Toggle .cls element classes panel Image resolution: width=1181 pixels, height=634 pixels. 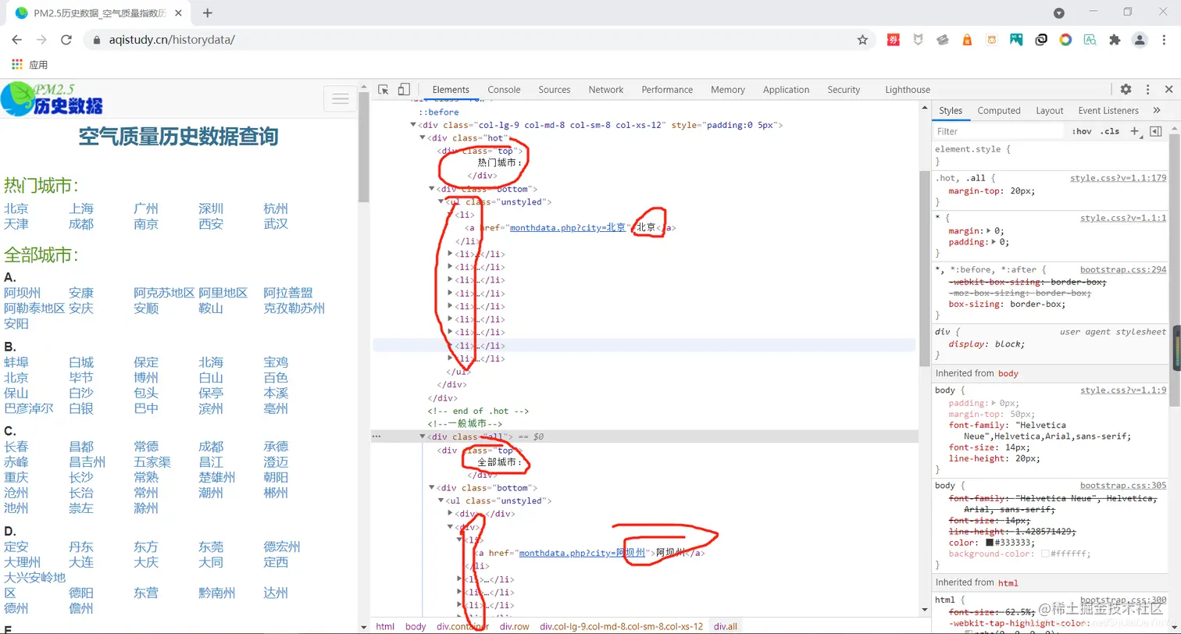1109,131
